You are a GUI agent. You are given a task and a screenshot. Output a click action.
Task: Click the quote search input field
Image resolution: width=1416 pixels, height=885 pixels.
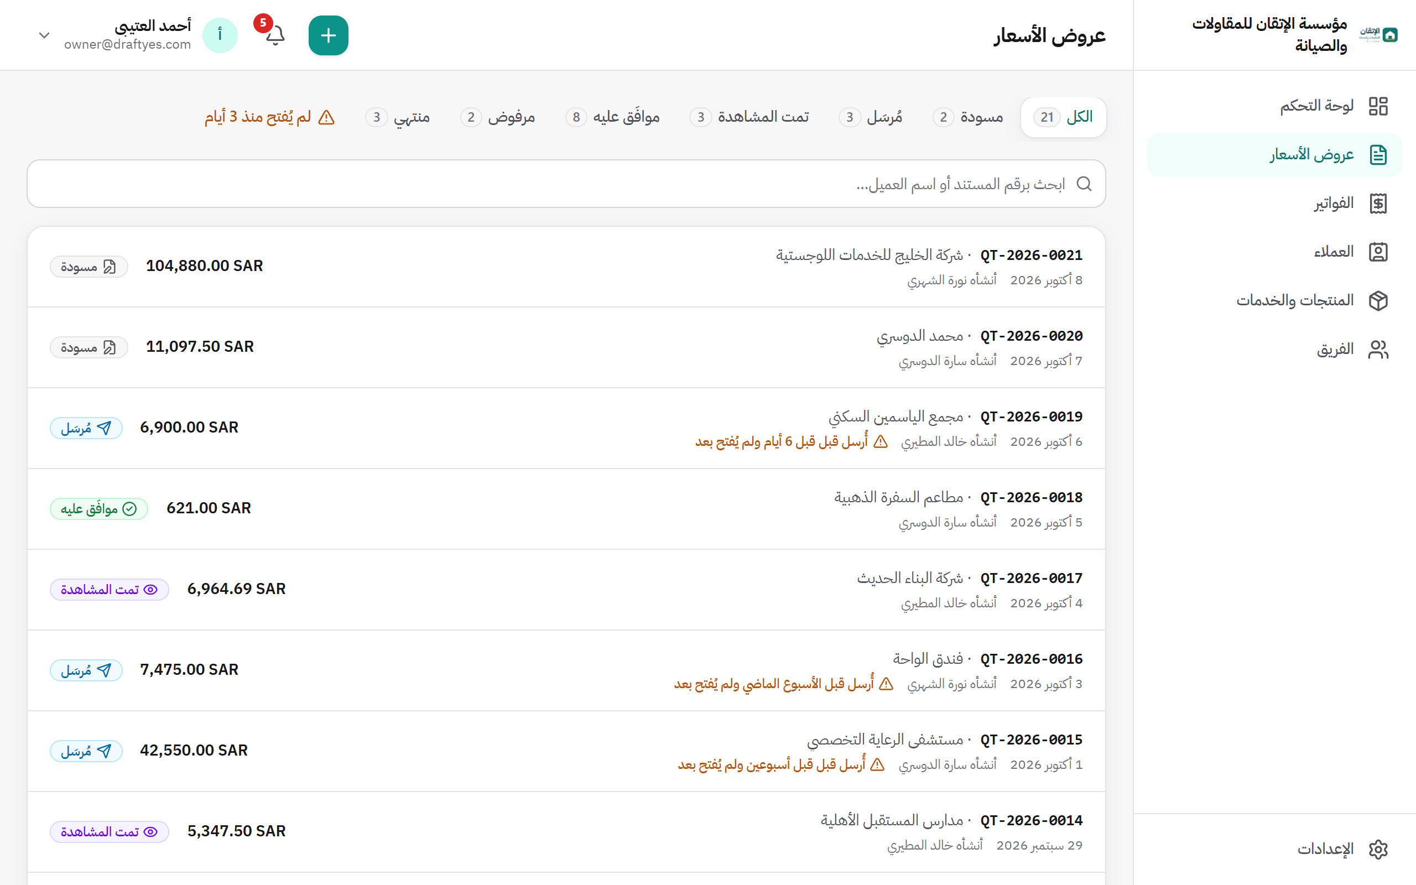566,184
